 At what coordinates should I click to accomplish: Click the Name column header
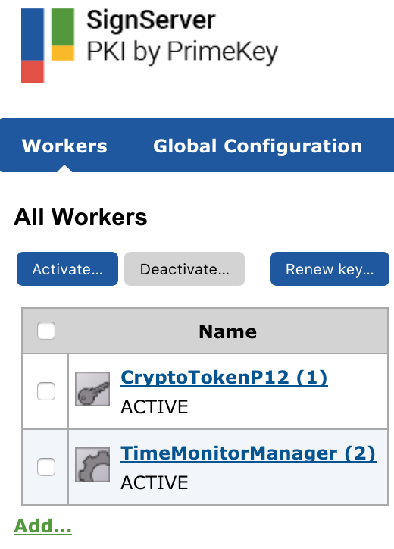(228, 331)
